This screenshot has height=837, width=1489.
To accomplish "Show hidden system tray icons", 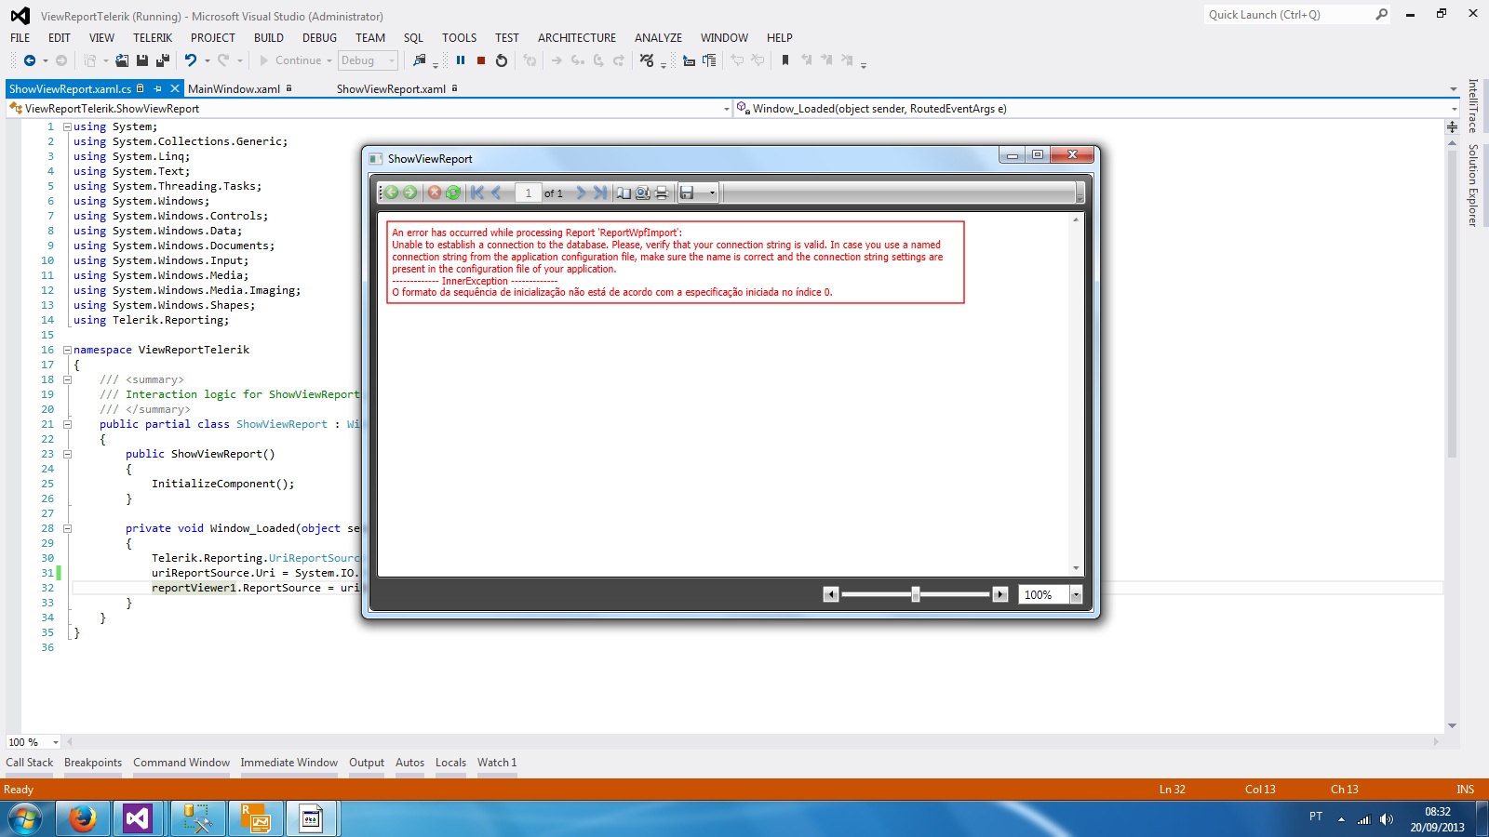I will coord(1341,819).
